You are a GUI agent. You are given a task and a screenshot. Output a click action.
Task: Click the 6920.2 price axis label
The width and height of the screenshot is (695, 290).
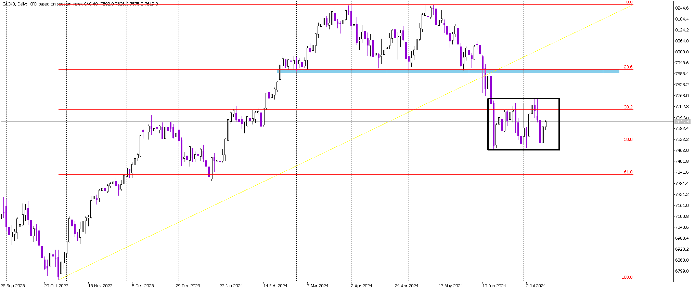point(682,249)
